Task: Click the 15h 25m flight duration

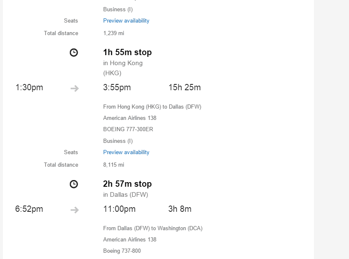Action: tap(184, 87)
